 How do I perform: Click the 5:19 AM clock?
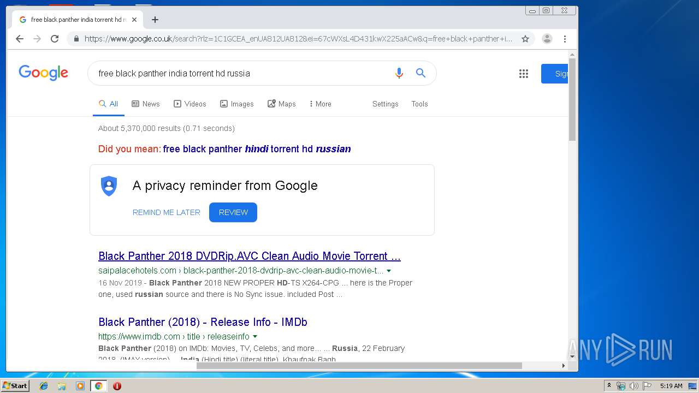coord(671,386)
